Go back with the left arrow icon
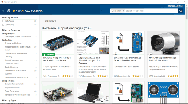Image resolution: width=188 pixels, height=104 pixels. click(x=3, y=10)
